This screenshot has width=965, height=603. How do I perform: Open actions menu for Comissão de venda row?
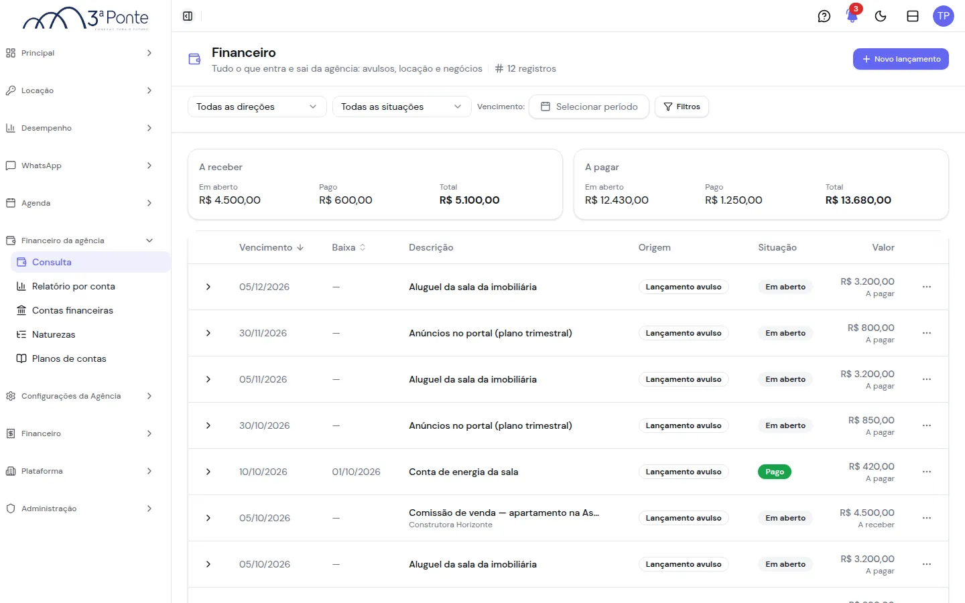tap(927, 518)
